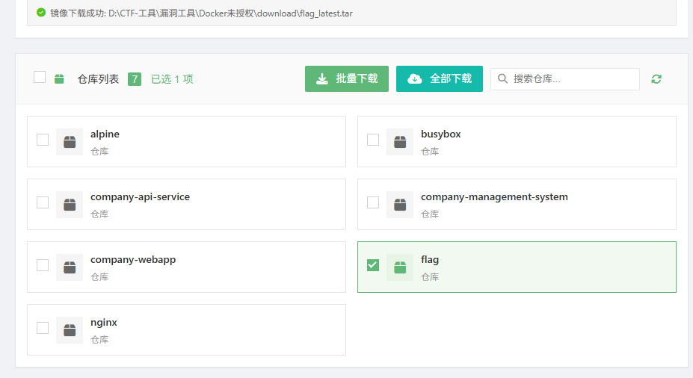Click the busybox repository box icon
The height and width of the screenshot is (378, 693).
400,141
